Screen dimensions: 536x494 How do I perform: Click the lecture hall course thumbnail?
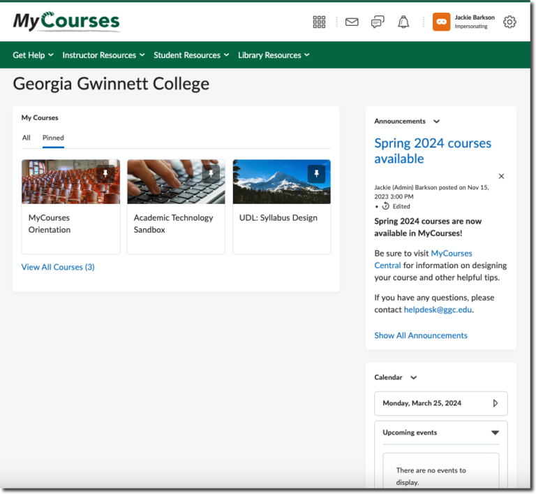(x=70, y=182)
